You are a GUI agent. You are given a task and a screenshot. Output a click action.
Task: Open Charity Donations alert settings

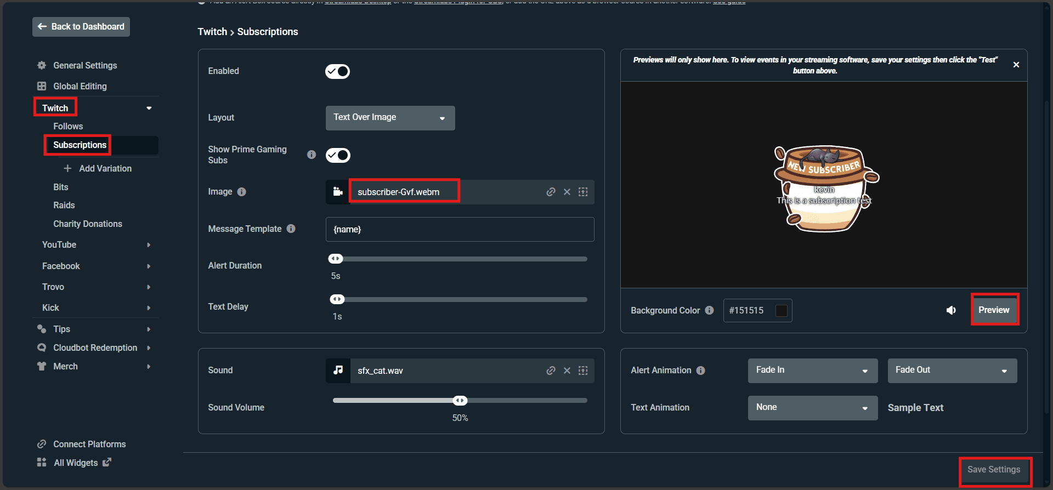pos(88,224)
